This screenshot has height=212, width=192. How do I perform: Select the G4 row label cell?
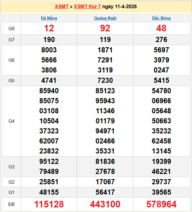coord(12,121)
